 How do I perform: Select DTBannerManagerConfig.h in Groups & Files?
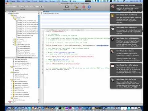pyautogui.click(x=21, y=58)
